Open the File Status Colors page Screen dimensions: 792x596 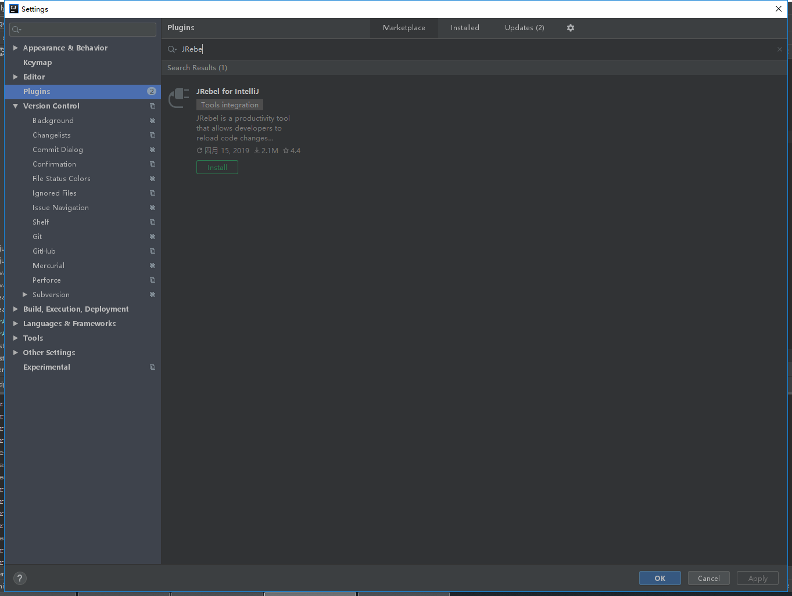point(62,179)
